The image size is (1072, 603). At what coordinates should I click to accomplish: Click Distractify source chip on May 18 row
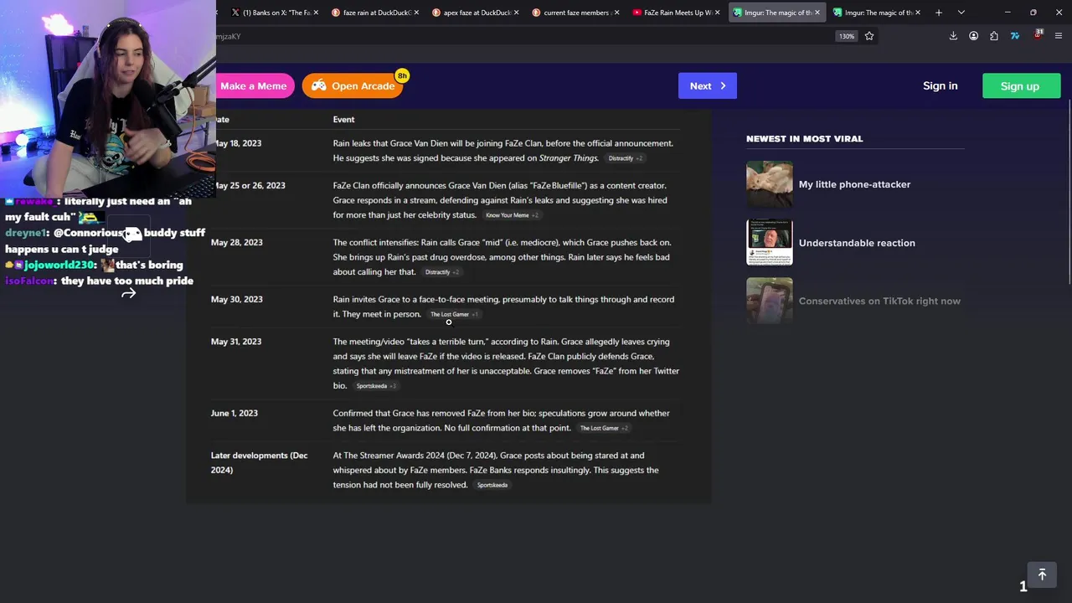point(625,158)
